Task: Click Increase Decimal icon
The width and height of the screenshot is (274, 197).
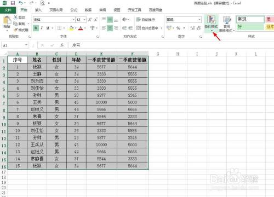Action: pos(192,28)
